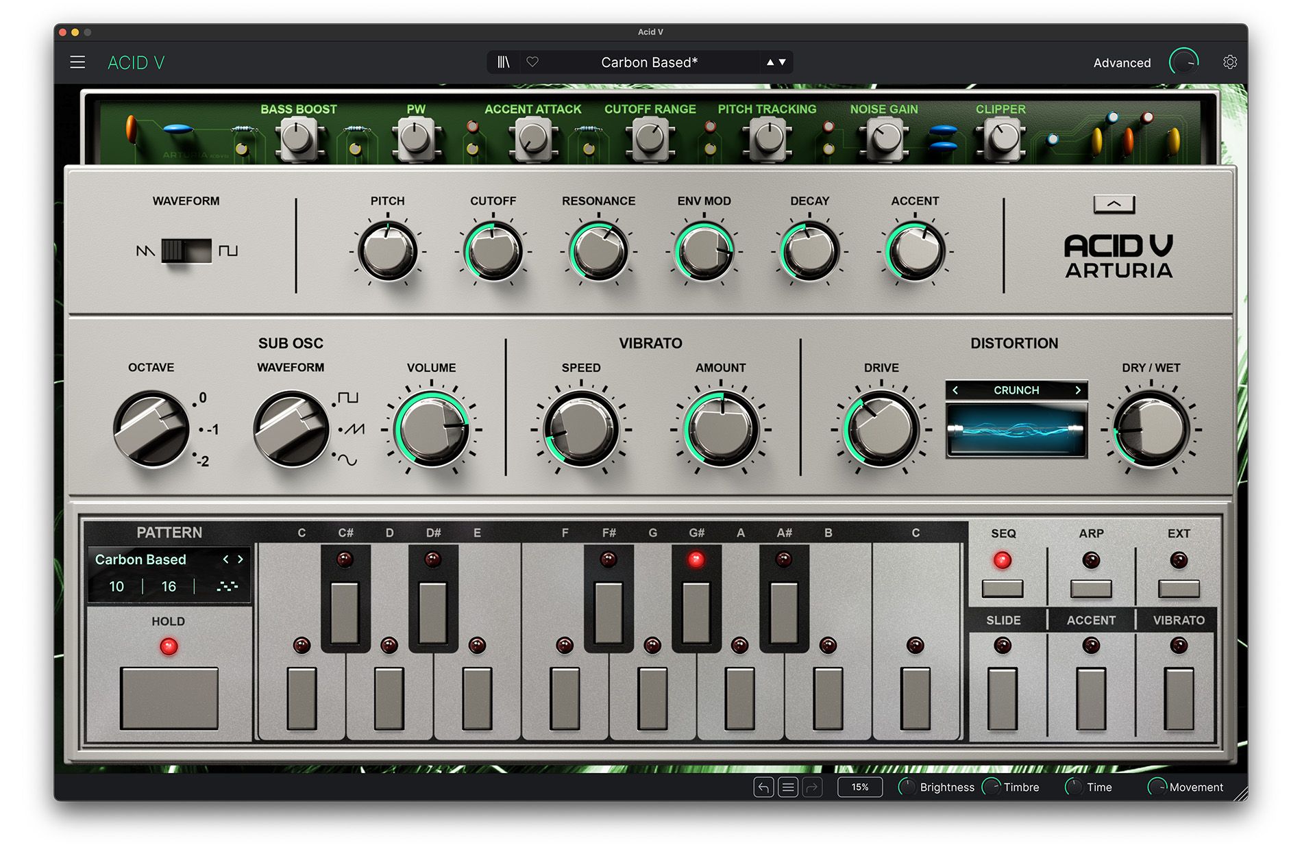Switch to the next pattern with the right arrow
The height and width of the screenshot is (847, 1302).
pos(241,559)
